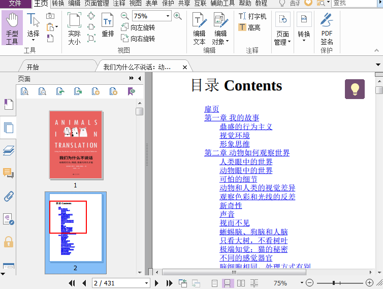Rotate the page right (向右旋转)
Image resolution: width=383 pixels, height=289 pixels.
[x=138, y=39]
